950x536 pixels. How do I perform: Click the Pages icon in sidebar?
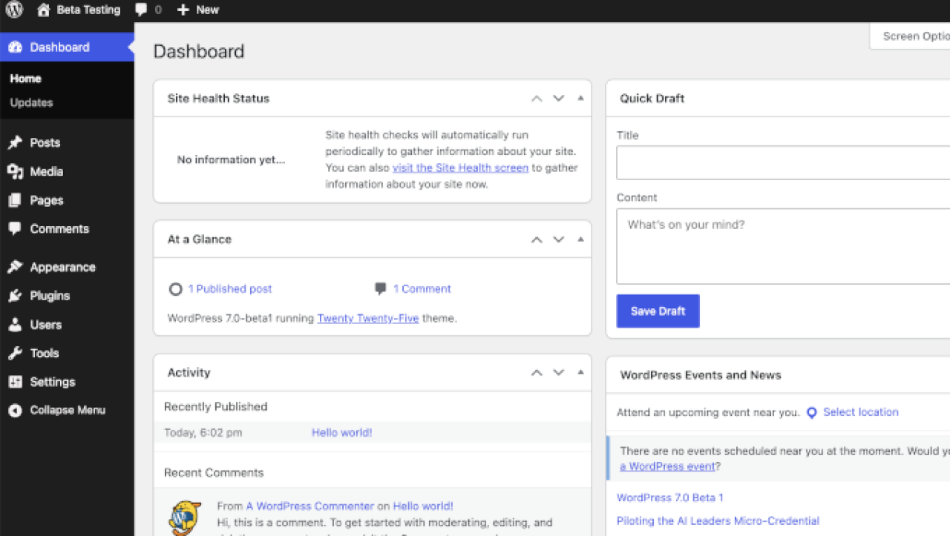coord(15,200)
